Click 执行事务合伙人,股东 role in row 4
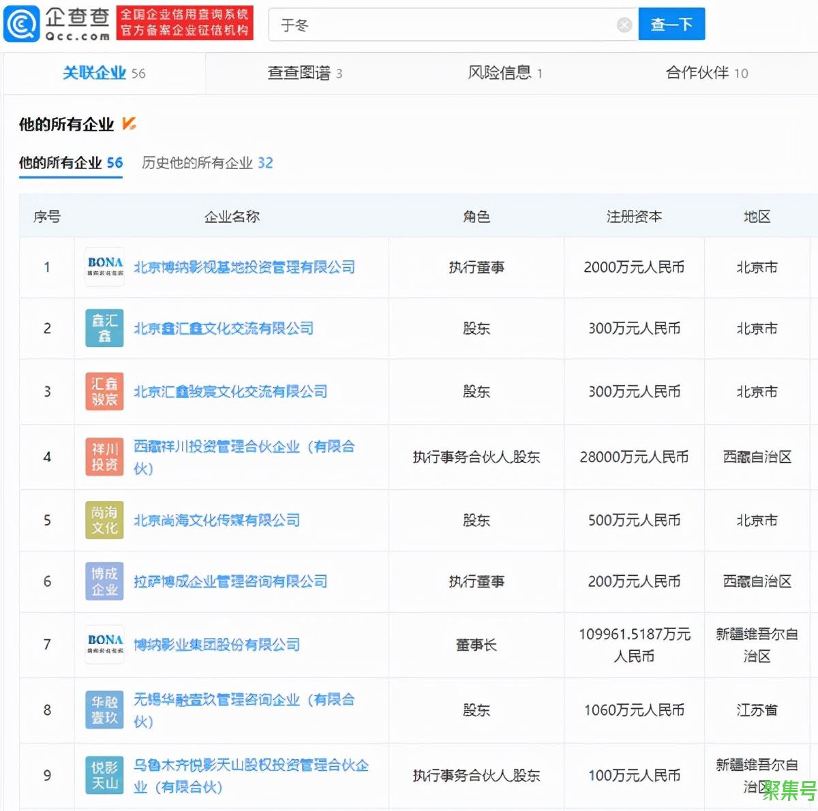 pyautogui.click(x=476, y=457)
